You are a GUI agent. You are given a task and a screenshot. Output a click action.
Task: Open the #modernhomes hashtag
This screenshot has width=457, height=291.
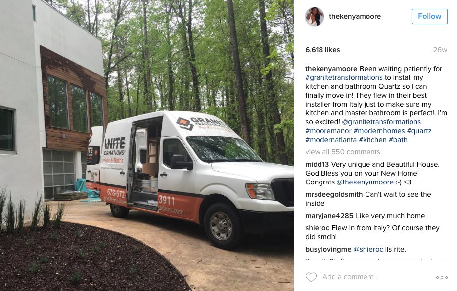coord(379,131)
